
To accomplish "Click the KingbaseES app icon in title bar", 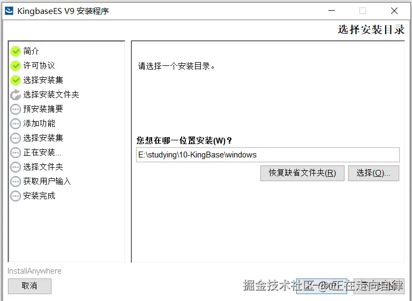I will [x=9, y=11].
